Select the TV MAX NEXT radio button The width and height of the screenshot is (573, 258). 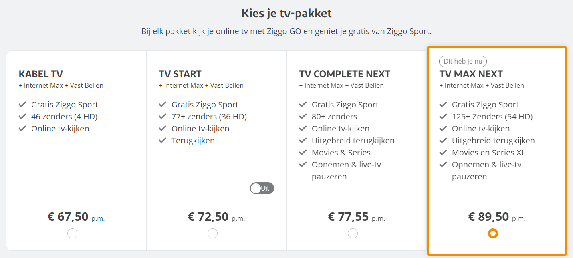[493, 233]
